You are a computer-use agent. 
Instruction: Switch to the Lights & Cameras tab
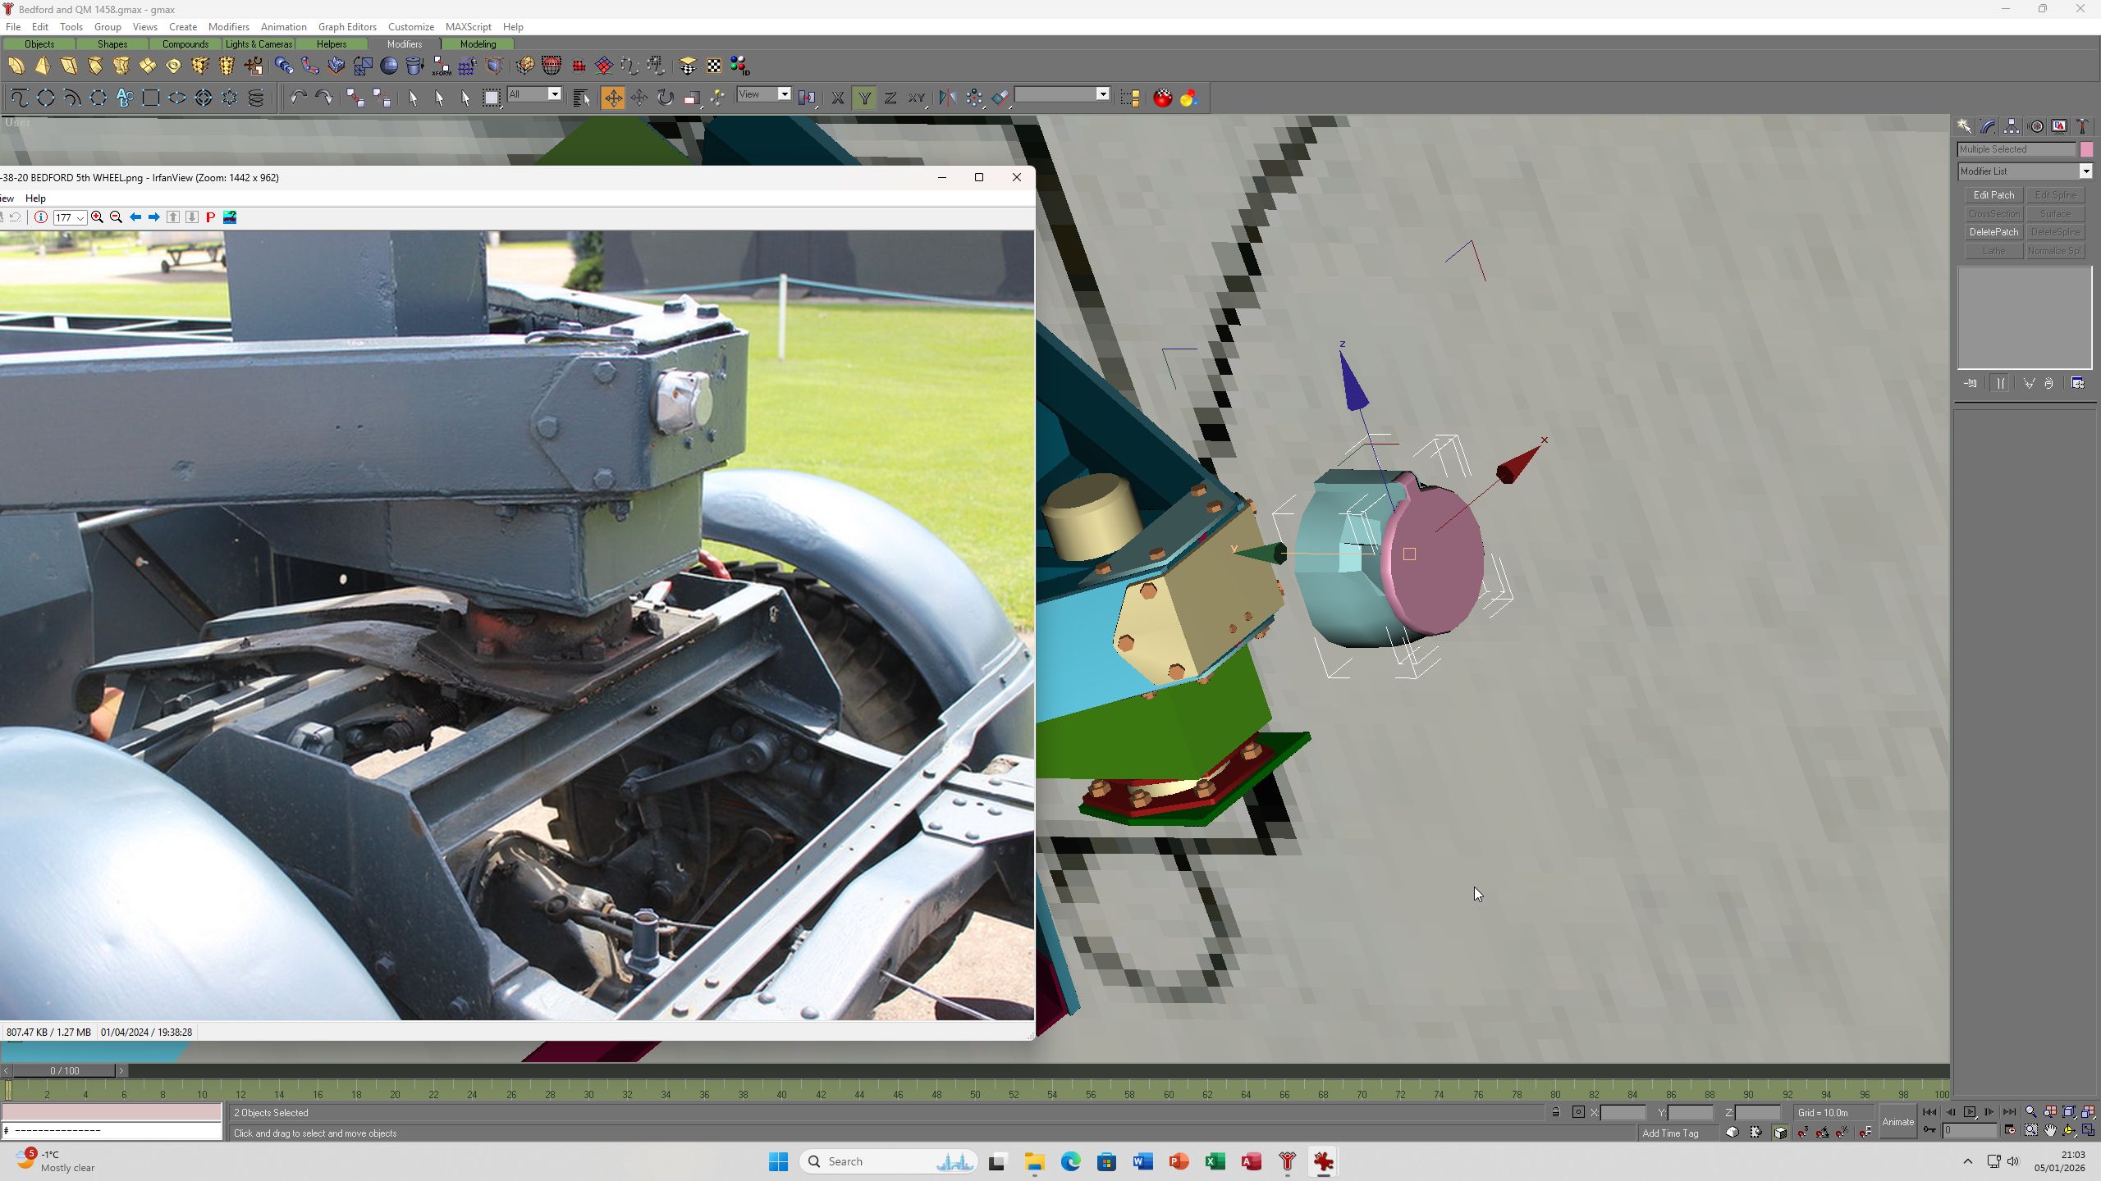(259, 44)
